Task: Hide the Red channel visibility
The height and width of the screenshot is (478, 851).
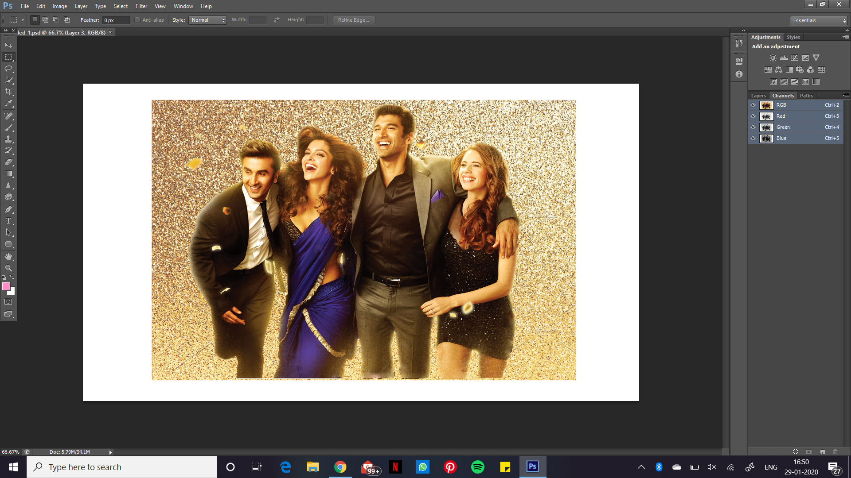Action: pos(753,116)
